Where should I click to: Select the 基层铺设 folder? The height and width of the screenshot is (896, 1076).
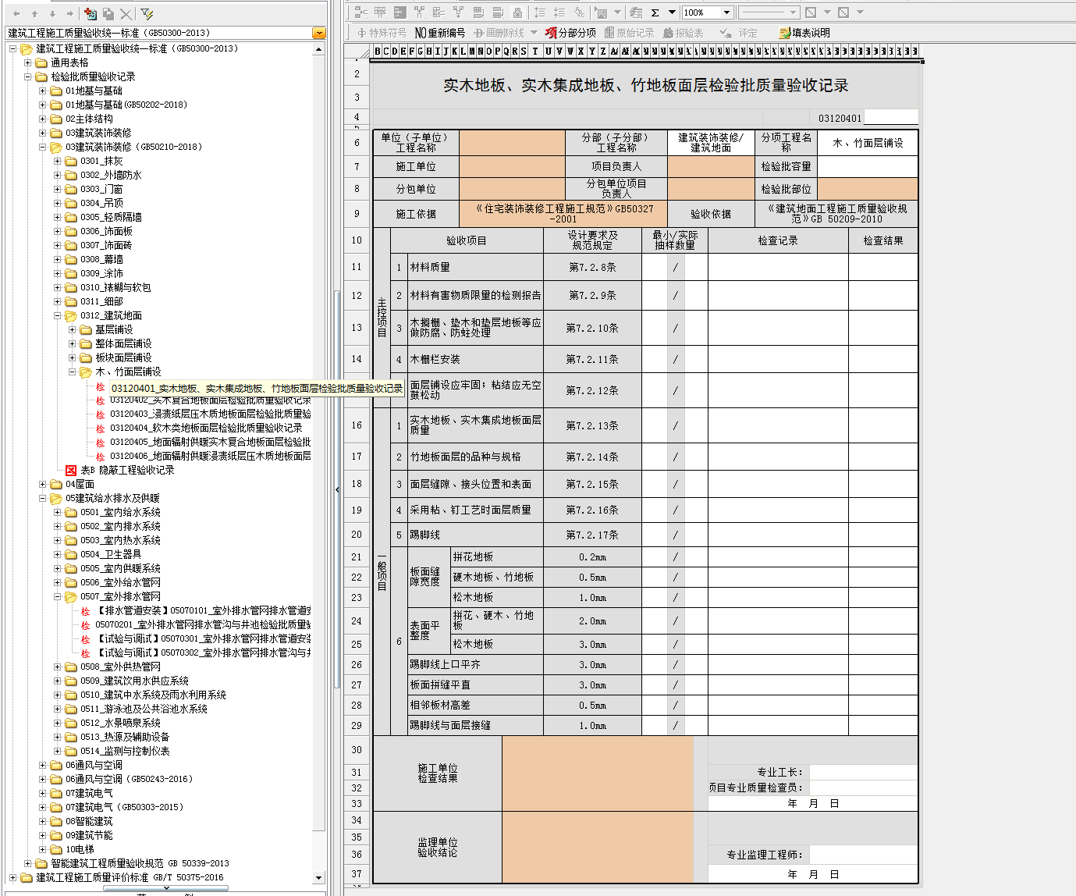(114, 329)
